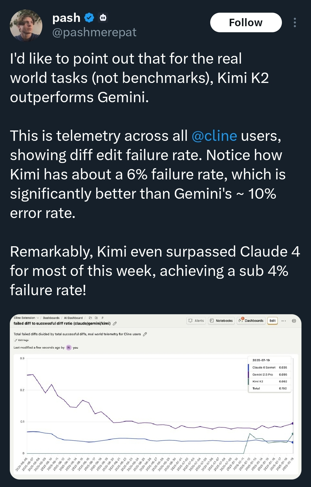Go to the AI Dashboard breadcrumb
The width and height of the screenshot is (311, 487).
(73, 318)
